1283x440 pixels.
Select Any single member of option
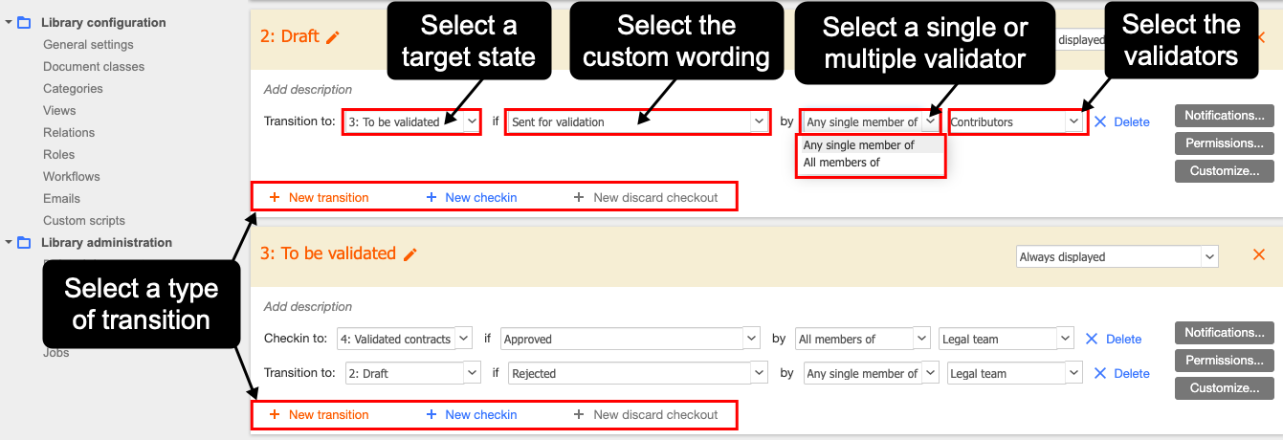(x=858, y=145)
